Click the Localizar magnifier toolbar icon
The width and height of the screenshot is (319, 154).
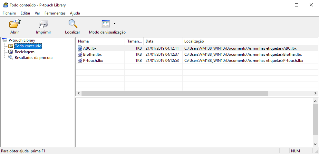click(72, 24)
